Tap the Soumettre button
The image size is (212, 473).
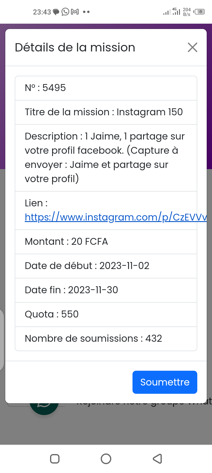[165, 382]
